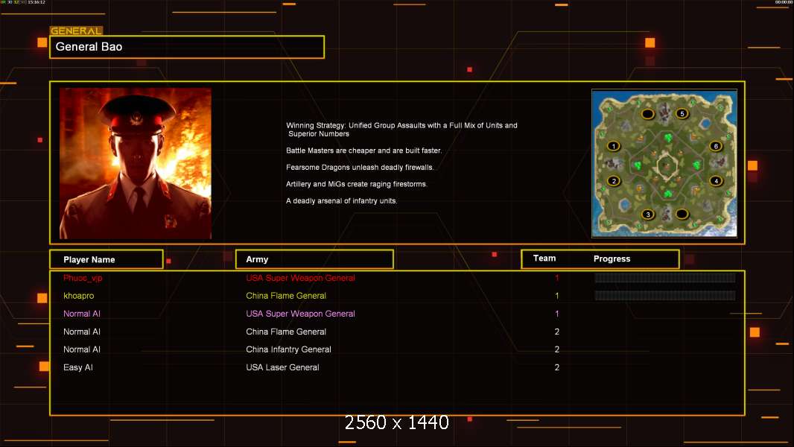Viewport: 794px width, 447px height.
Task: Click the Winning Strategy description line
Action: click(x=401, y=130)
